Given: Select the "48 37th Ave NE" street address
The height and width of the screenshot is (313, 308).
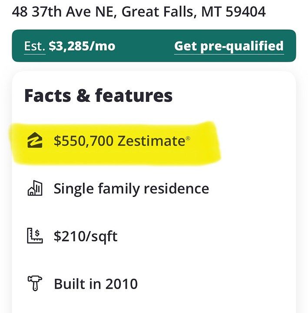Looking at the screenshot, I should (x=63, y=11).
